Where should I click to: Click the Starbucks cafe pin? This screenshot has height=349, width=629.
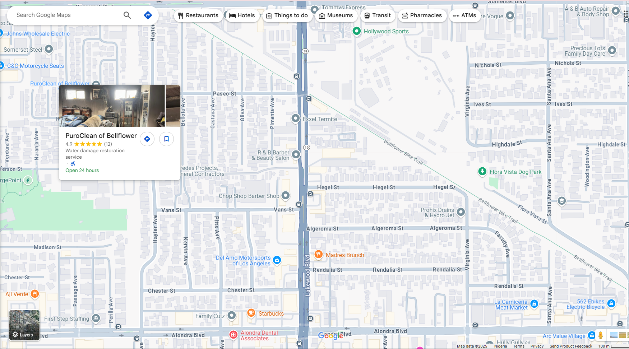coord(251,313)
